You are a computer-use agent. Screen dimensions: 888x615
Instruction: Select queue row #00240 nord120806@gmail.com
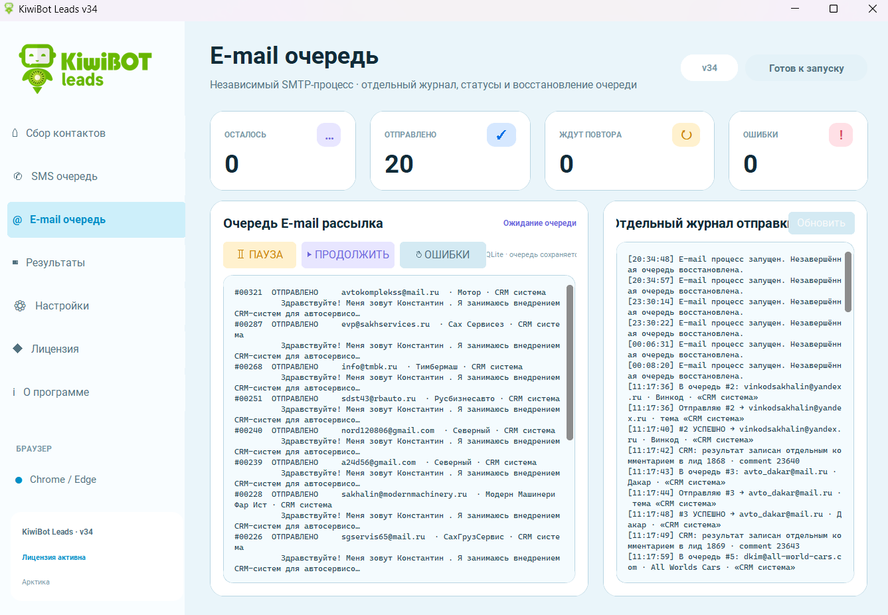[x=397, y=441]
